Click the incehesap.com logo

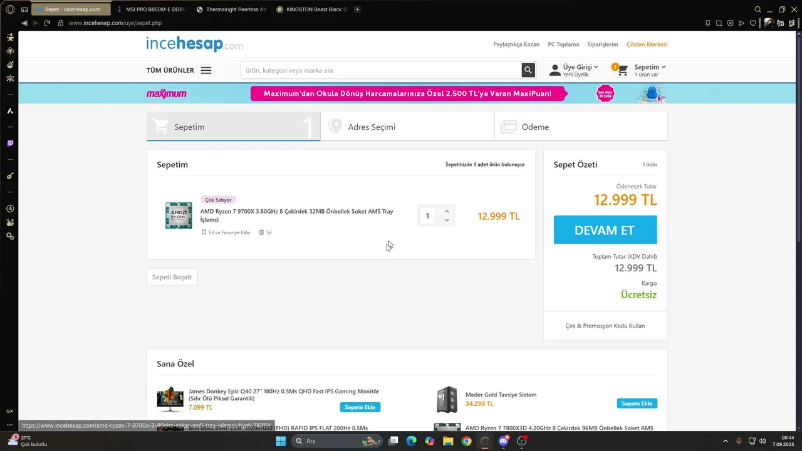194,44
